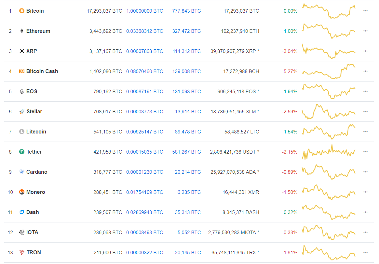Open the ellipsis menu in the Dash row
Screen dimensions: 379x264
365,212
